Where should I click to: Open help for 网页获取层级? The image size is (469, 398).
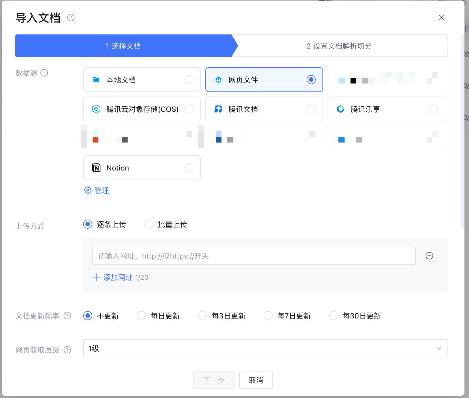tap(67, 350)
